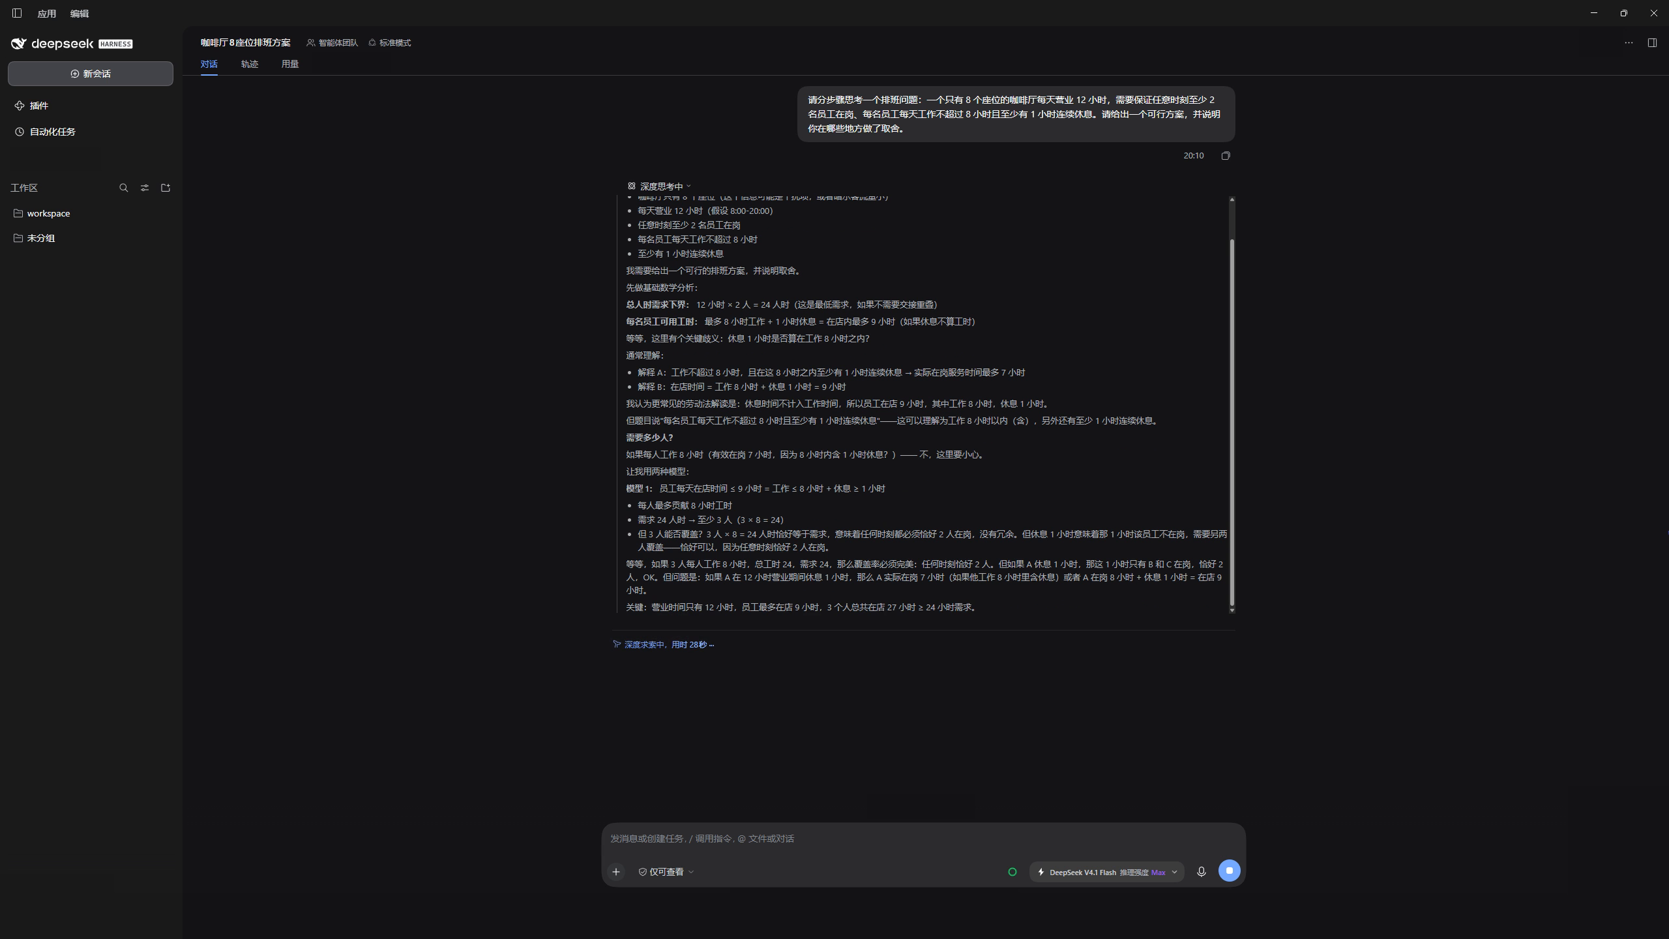
Task: Collapse the 深度思考中 thinking section
Action: pos(659,186)
